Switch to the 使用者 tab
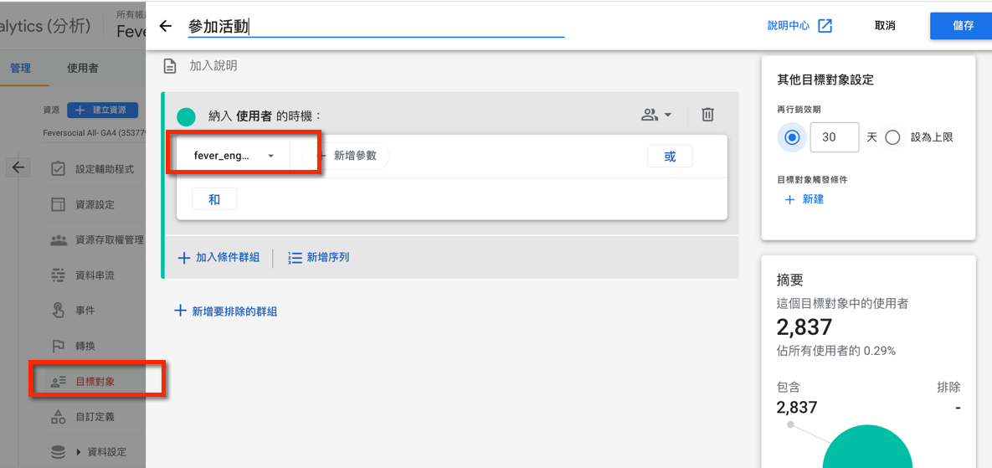Screen dimensions: 992x468 [82, 68]
